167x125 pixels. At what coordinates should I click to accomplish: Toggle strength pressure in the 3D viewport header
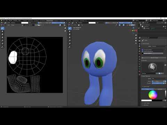[x=132, y=23]
